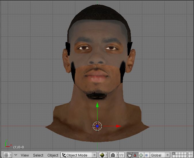Image resolution: width=194 pixels, height=158 pixels.
Task: Open the Object menu
Action: coord(53,155)
